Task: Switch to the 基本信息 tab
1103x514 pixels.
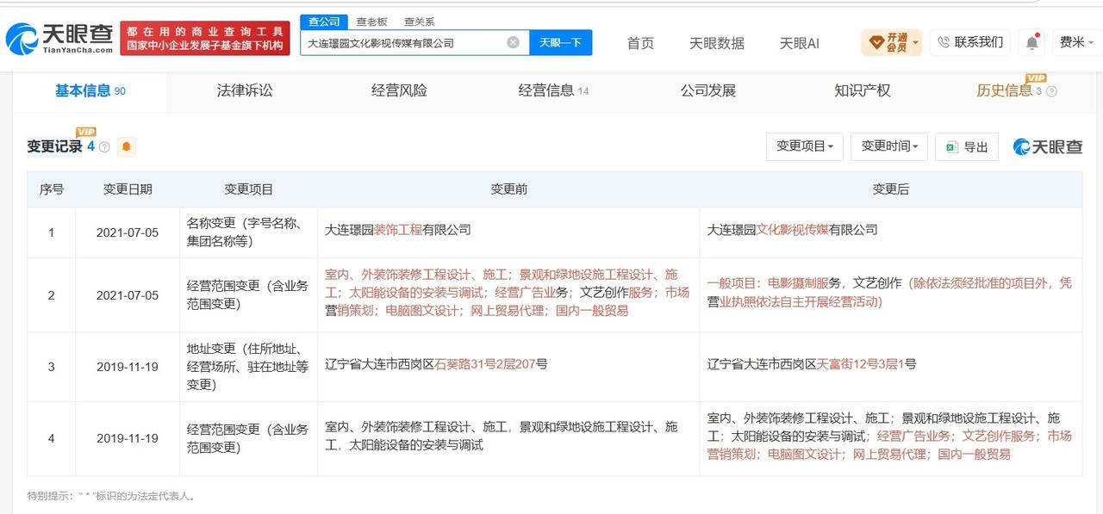Action: 90,90
